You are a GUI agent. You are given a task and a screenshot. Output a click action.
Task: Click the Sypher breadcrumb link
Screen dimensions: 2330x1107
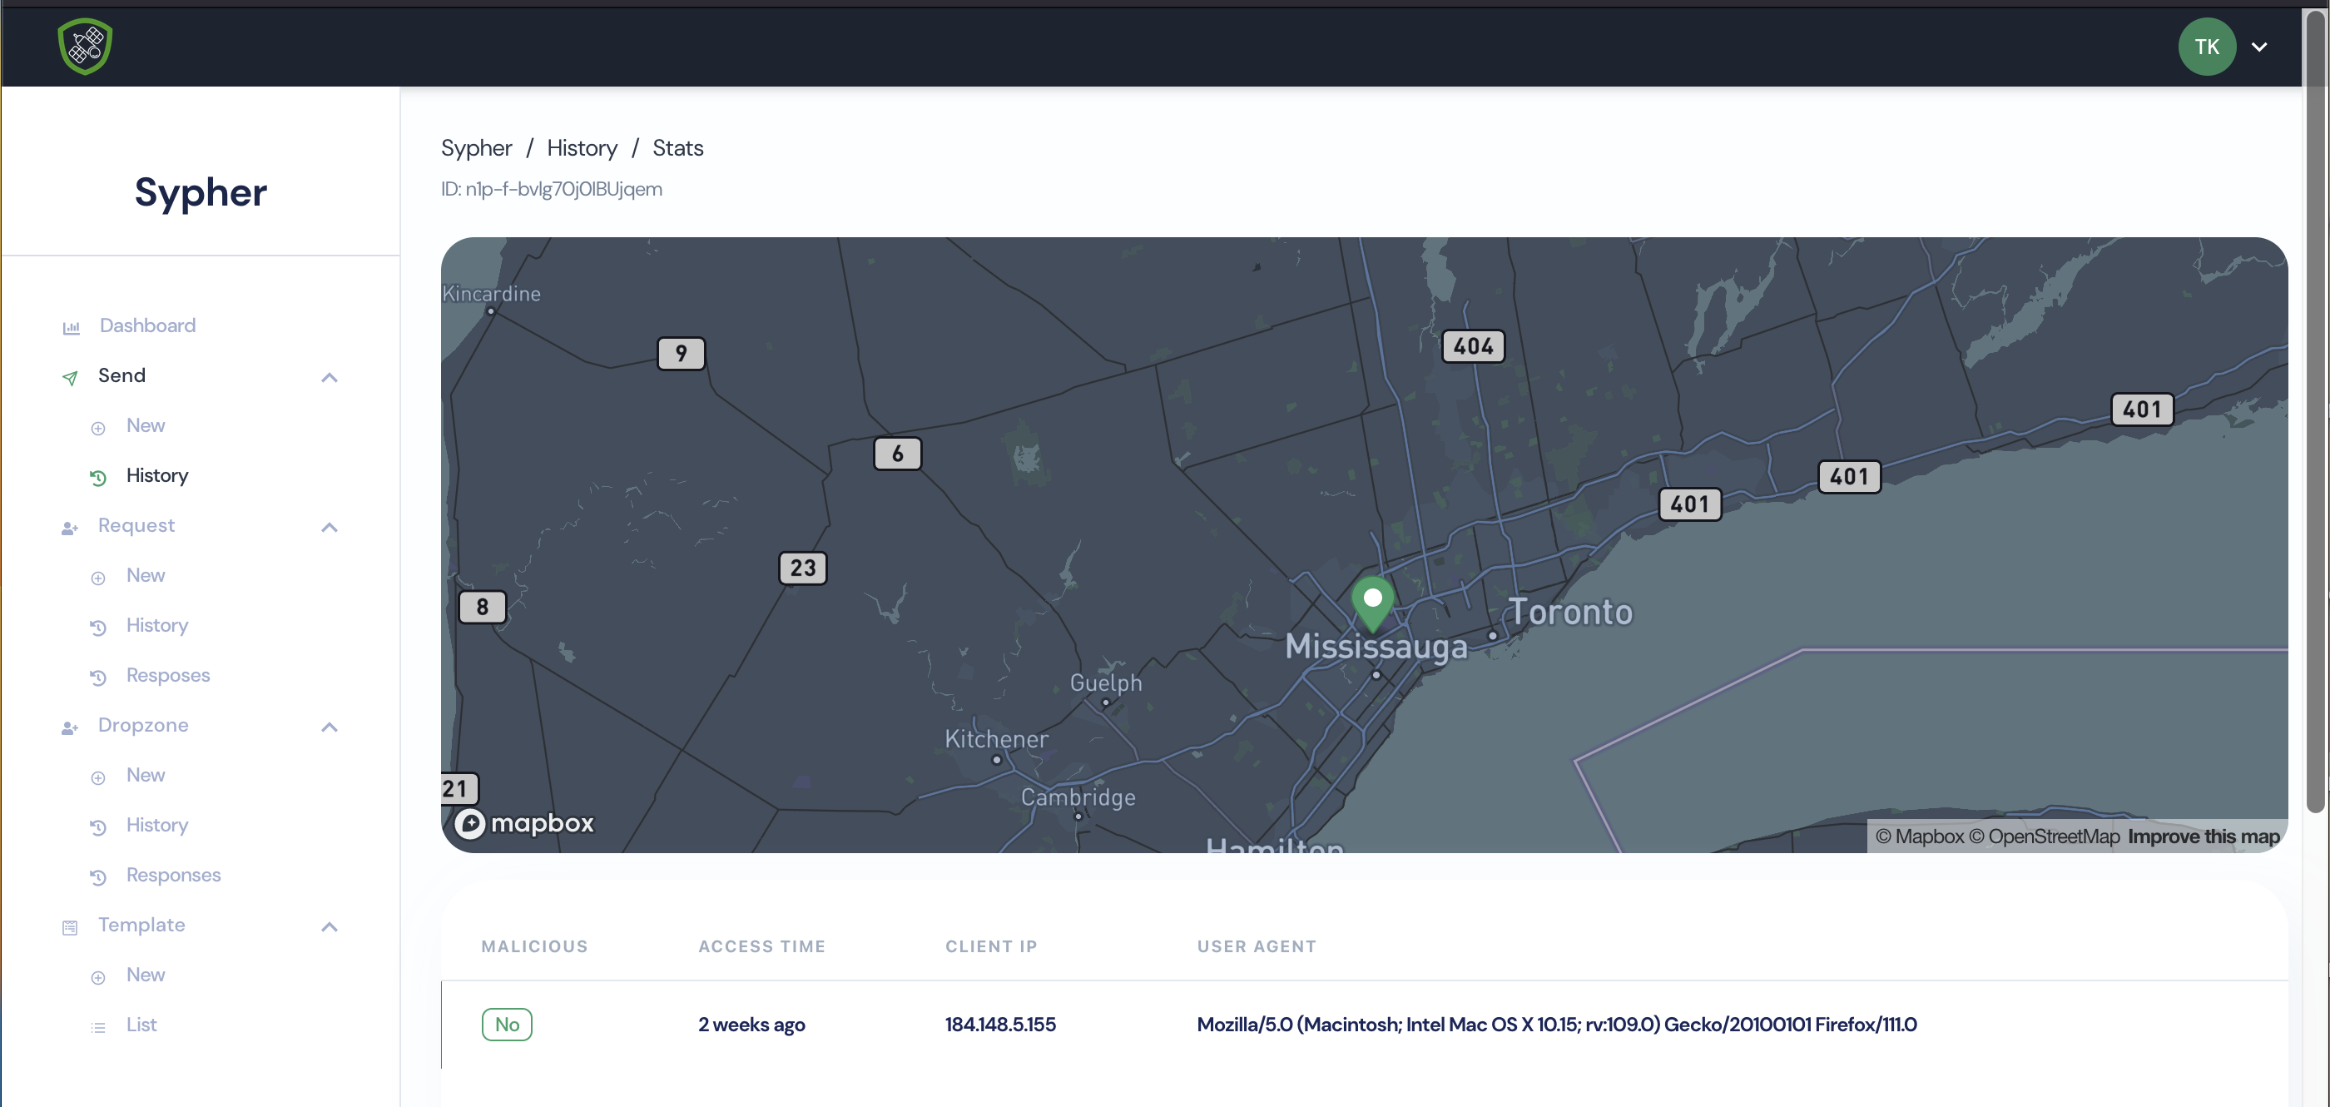(x=476, y=148)
